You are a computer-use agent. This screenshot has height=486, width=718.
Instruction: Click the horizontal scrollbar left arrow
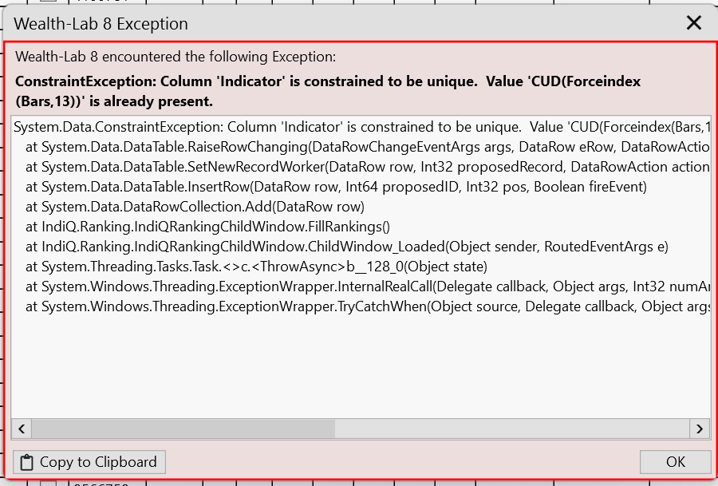[x=22, y=429]
